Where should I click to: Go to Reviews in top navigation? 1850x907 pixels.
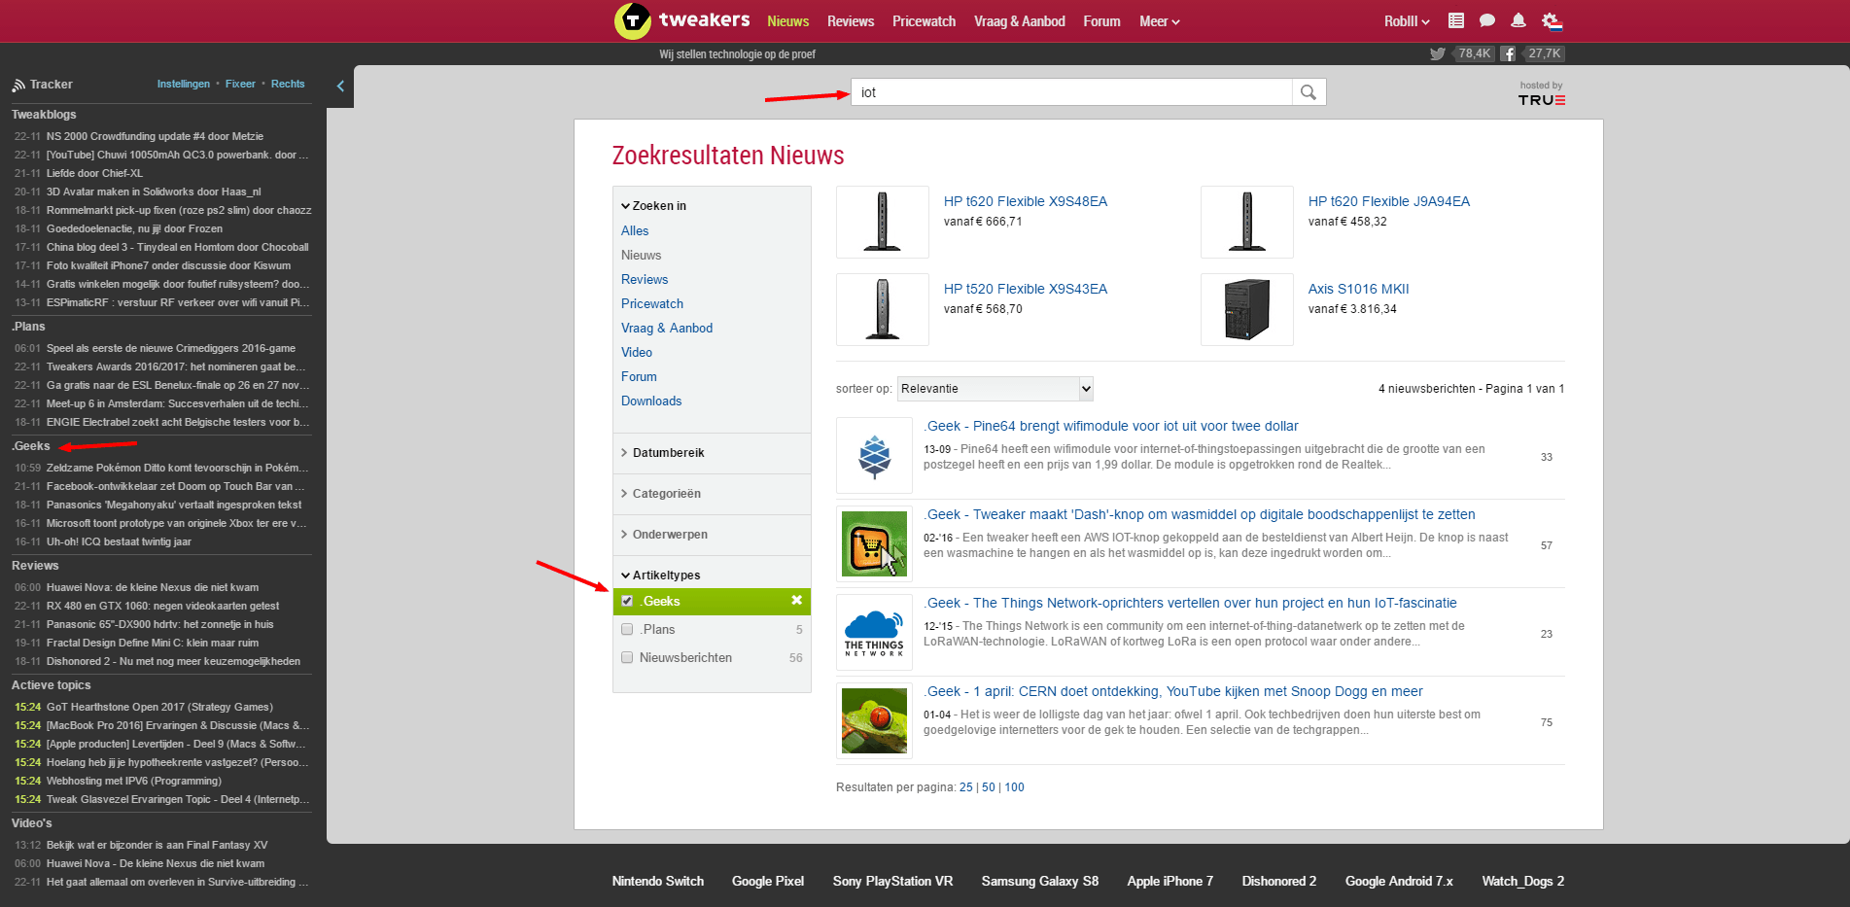tap(851, 21)
